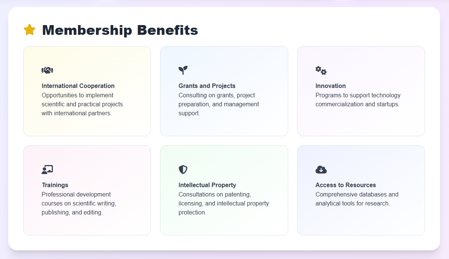449x259 pixels.
Task: Click the gold star icon beside the heading
Action: [x=29, y=30]
